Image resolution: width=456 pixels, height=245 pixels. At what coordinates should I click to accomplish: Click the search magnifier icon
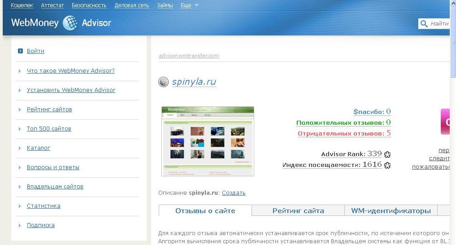coord(424,24)
